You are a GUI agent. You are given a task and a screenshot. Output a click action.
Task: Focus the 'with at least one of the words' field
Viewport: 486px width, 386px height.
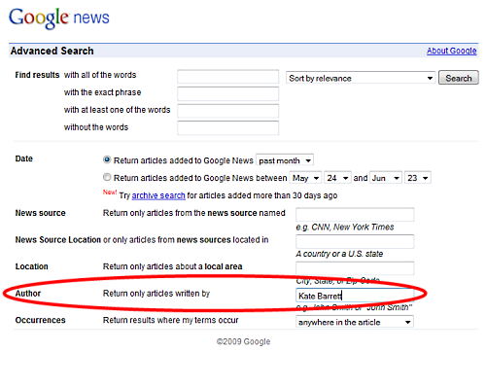(227, 111)
